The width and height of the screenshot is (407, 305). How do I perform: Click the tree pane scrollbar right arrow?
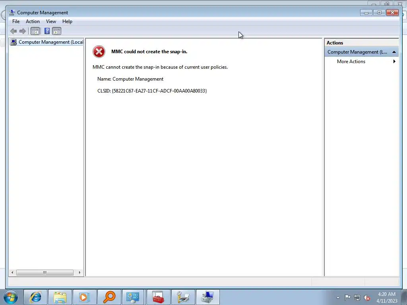tap(79, 272)
